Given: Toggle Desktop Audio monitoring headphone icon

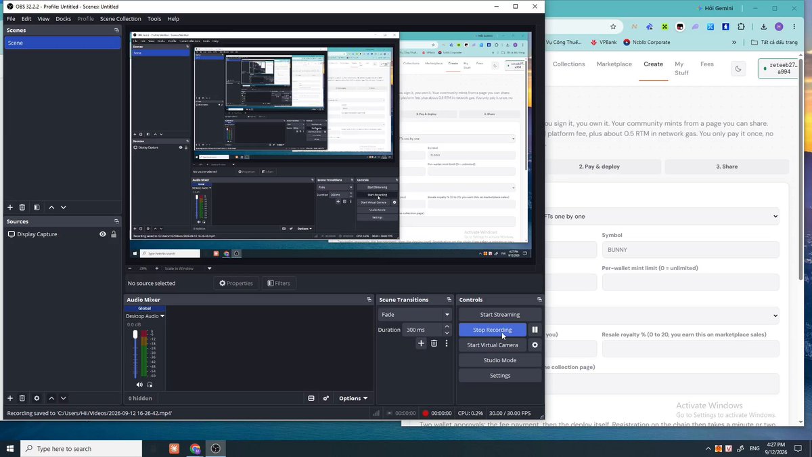Looking at the screenshot, I should [150, 385].
